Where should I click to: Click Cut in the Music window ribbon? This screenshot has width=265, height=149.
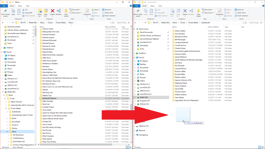coord(25,10)
